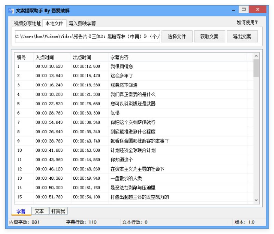
Task: Maximize the application window
Action: pos(244,10)
